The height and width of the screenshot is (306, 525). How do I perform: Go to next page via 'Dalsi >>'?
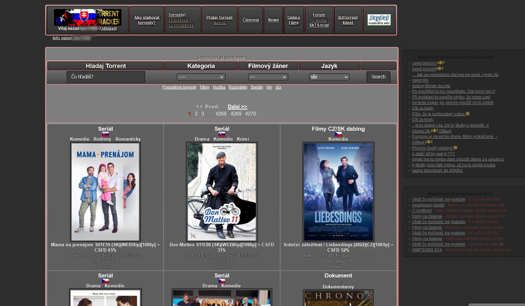point(237,107)
